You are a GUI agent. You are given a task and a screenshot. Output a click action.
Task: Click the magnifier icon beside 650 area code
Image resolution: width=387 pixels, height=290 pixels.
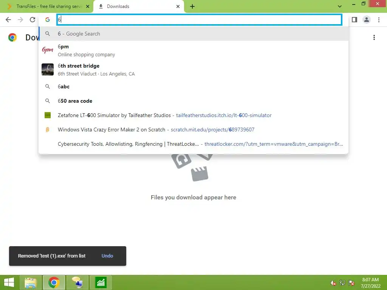pos(48,101)
